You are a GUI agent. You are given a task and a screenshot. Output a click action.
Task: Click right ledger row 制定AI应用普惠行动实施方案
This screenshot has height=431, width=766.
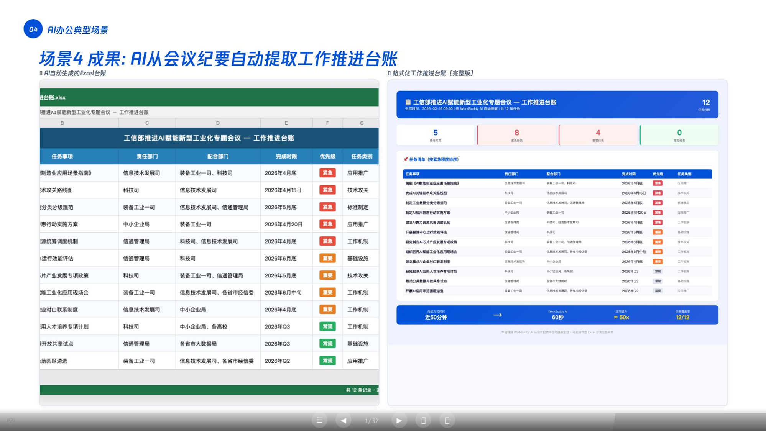[557, 213]
